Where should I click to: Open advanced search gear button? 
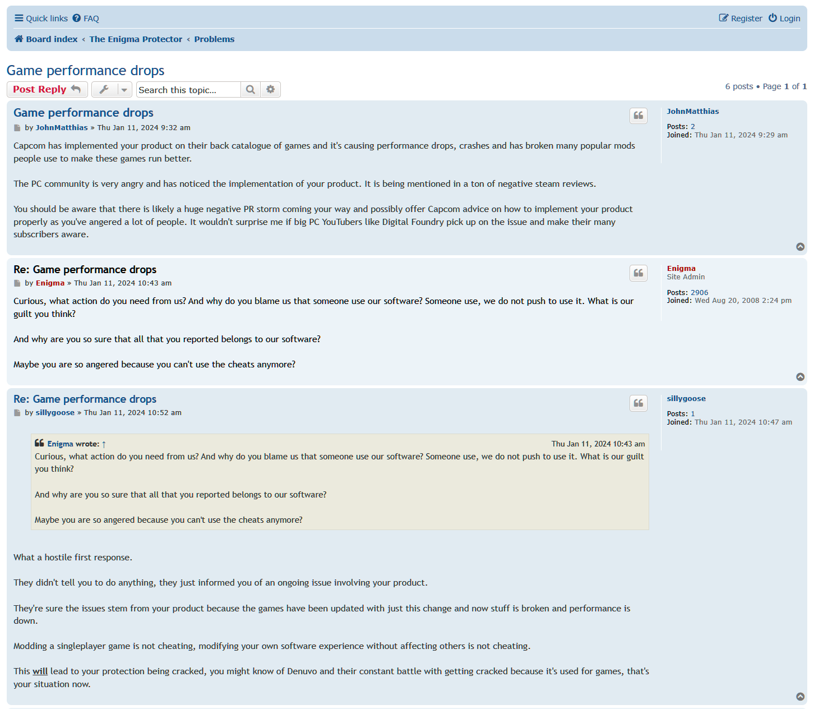271,90
